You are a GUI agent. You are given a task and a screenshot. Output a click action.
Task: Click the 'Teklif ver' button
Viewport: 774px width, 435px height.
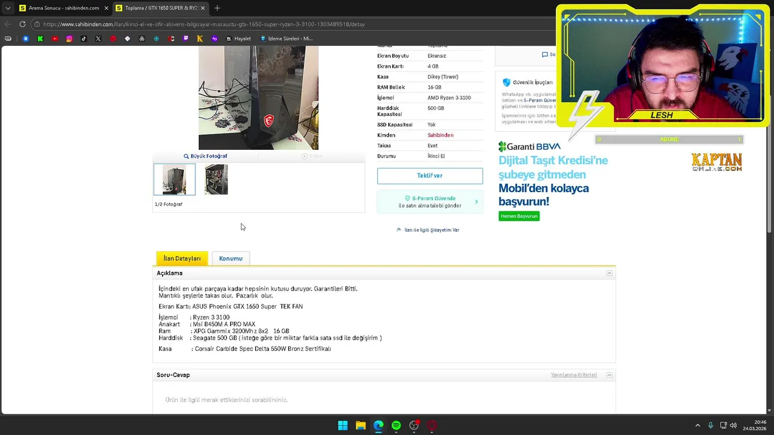click(430, 176)
